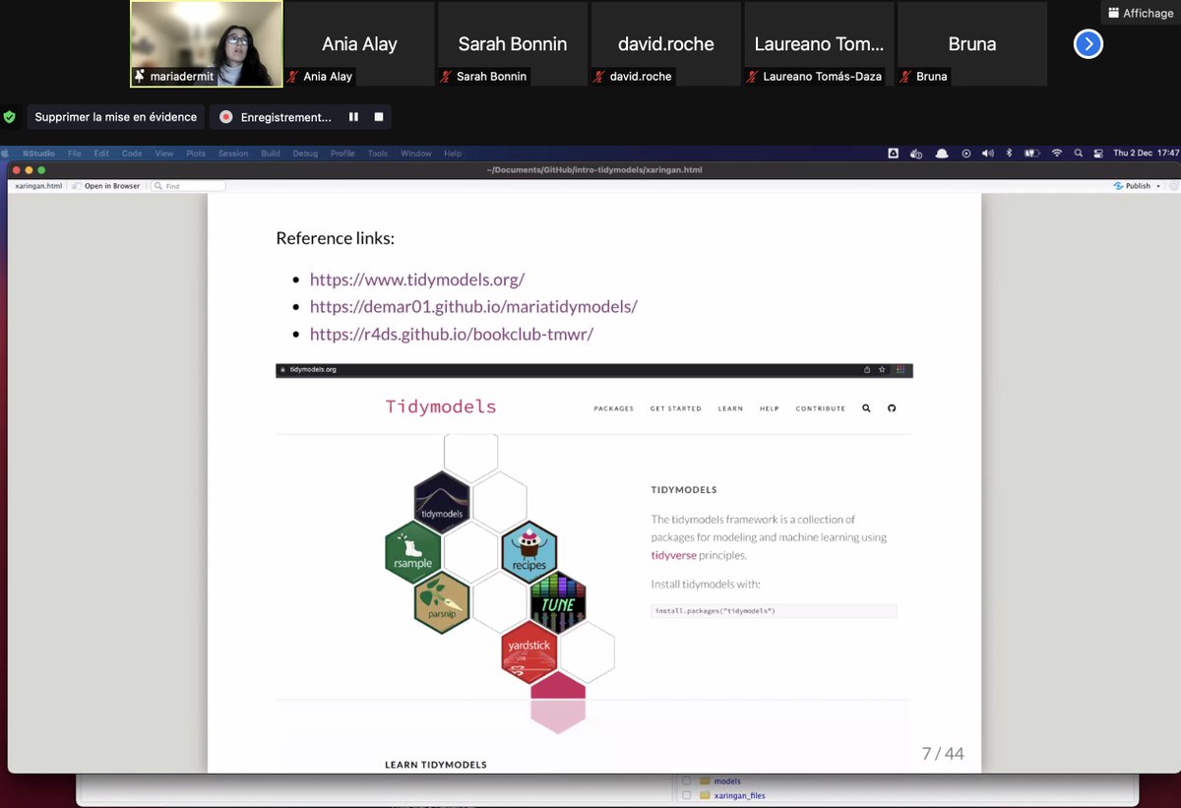Viewport: 1181px width, 808px height.
Task: Click the site search magnifier icon
Action: coord(866,408)
